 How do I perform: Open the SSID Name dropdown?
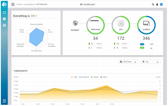coord(128,62)
